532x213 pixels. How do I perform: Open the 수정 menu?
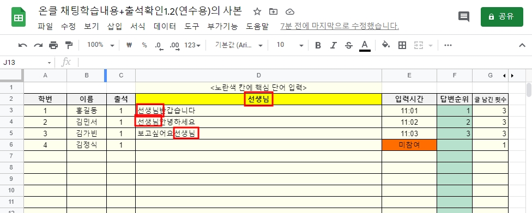(68, 26)
